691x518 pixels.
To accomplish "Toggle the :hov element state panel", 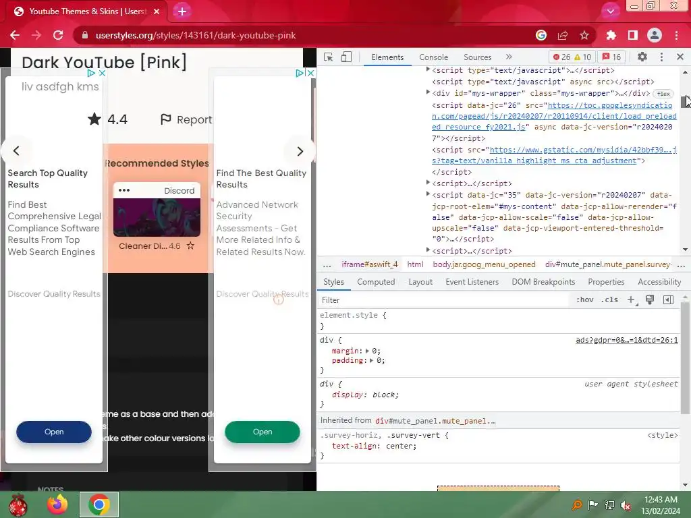I will point(585,300).
